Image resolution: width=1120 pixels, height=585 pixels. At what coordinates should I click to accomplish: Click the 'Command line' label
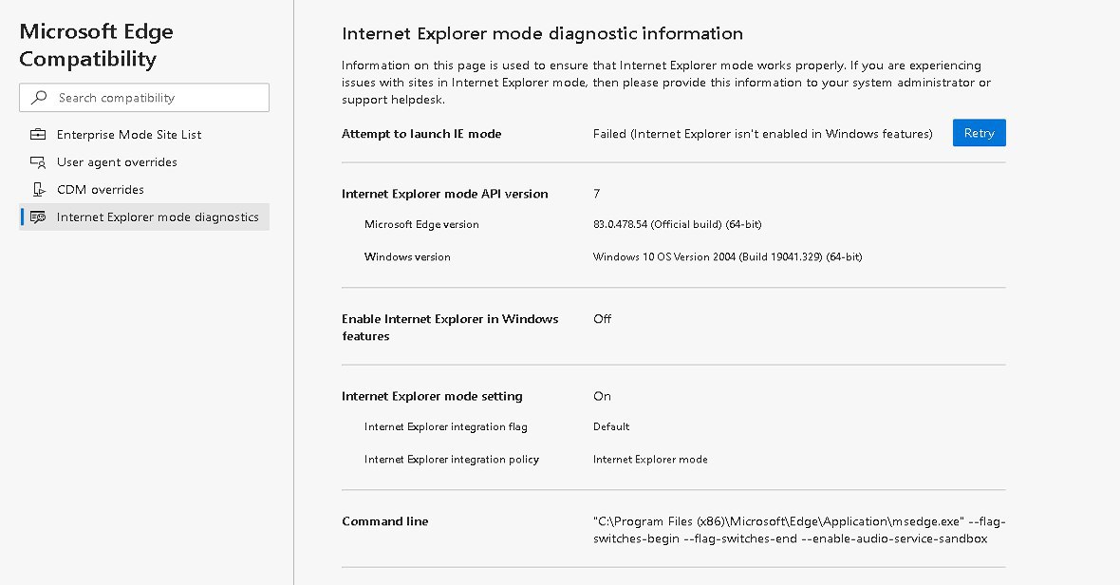click(385, 521)
